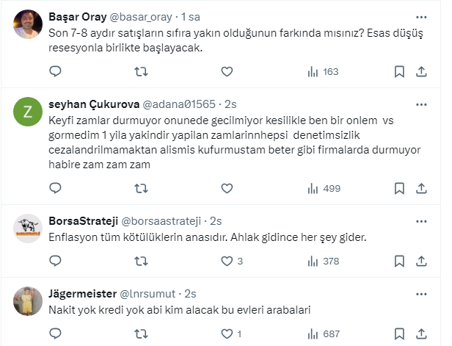452x346 pixels.
Task: Share Başar Oray's tweet
Action: [422, 71]
